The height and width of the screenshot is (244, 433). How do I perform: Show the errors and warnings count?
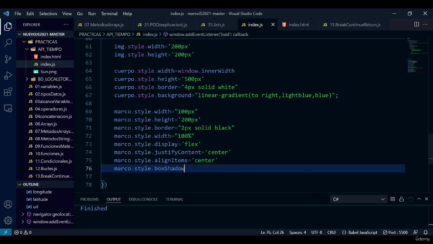pyautogui.click(x=23, y=232)
